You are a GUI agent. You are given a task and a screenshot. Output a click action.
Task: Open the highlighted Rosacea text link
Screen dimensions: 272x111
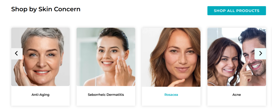pyautogui.click(x=171, y=95)
